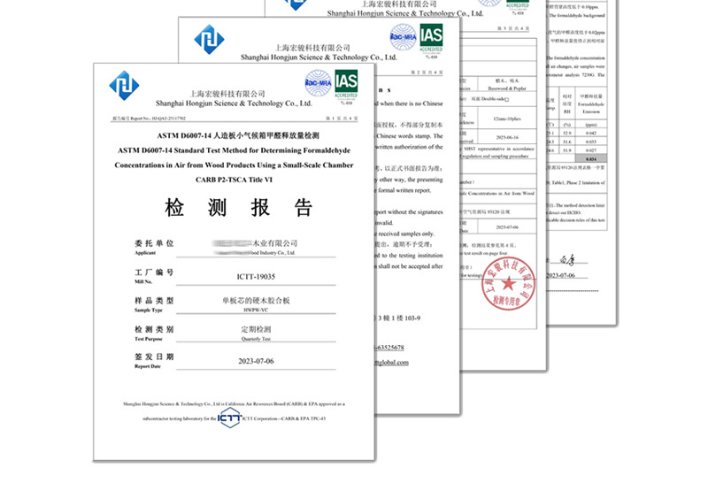Click the '检 测 报 告' heading
The image size is (708, 483).
click(238, 208)
